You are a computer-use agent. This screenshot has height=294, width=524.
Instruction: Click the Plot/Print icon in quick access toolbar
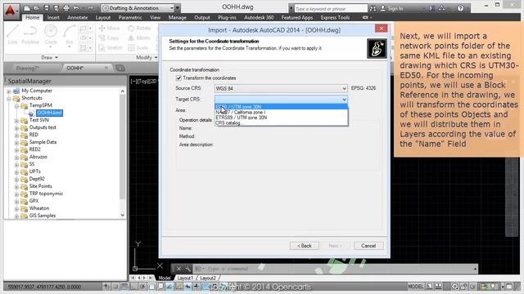pos(66,8)
